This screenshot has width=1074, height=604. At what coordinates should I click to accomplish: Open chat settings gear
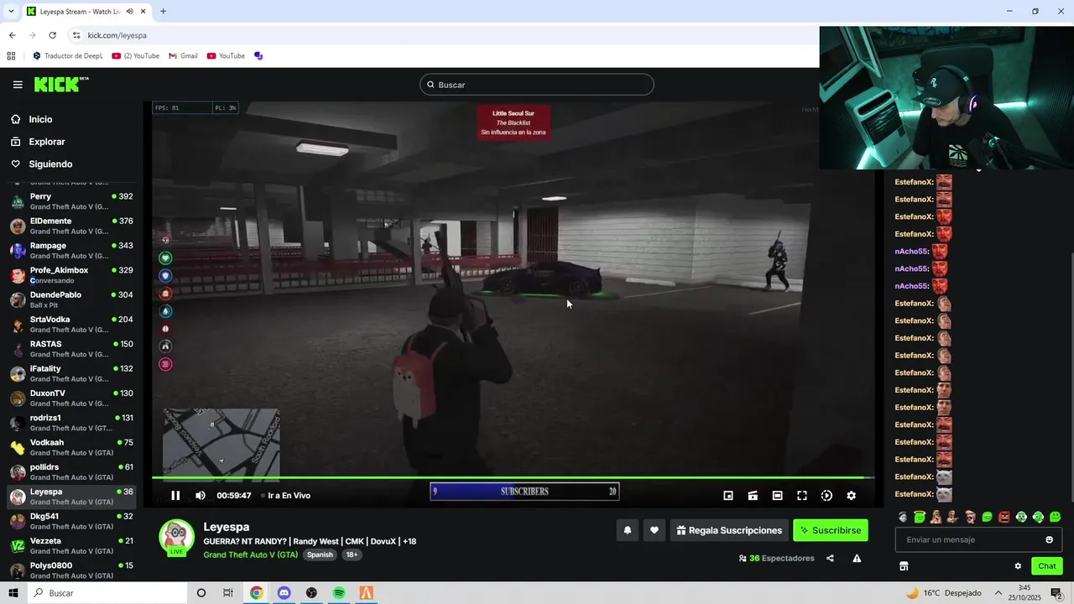[x=1018, y=566]
